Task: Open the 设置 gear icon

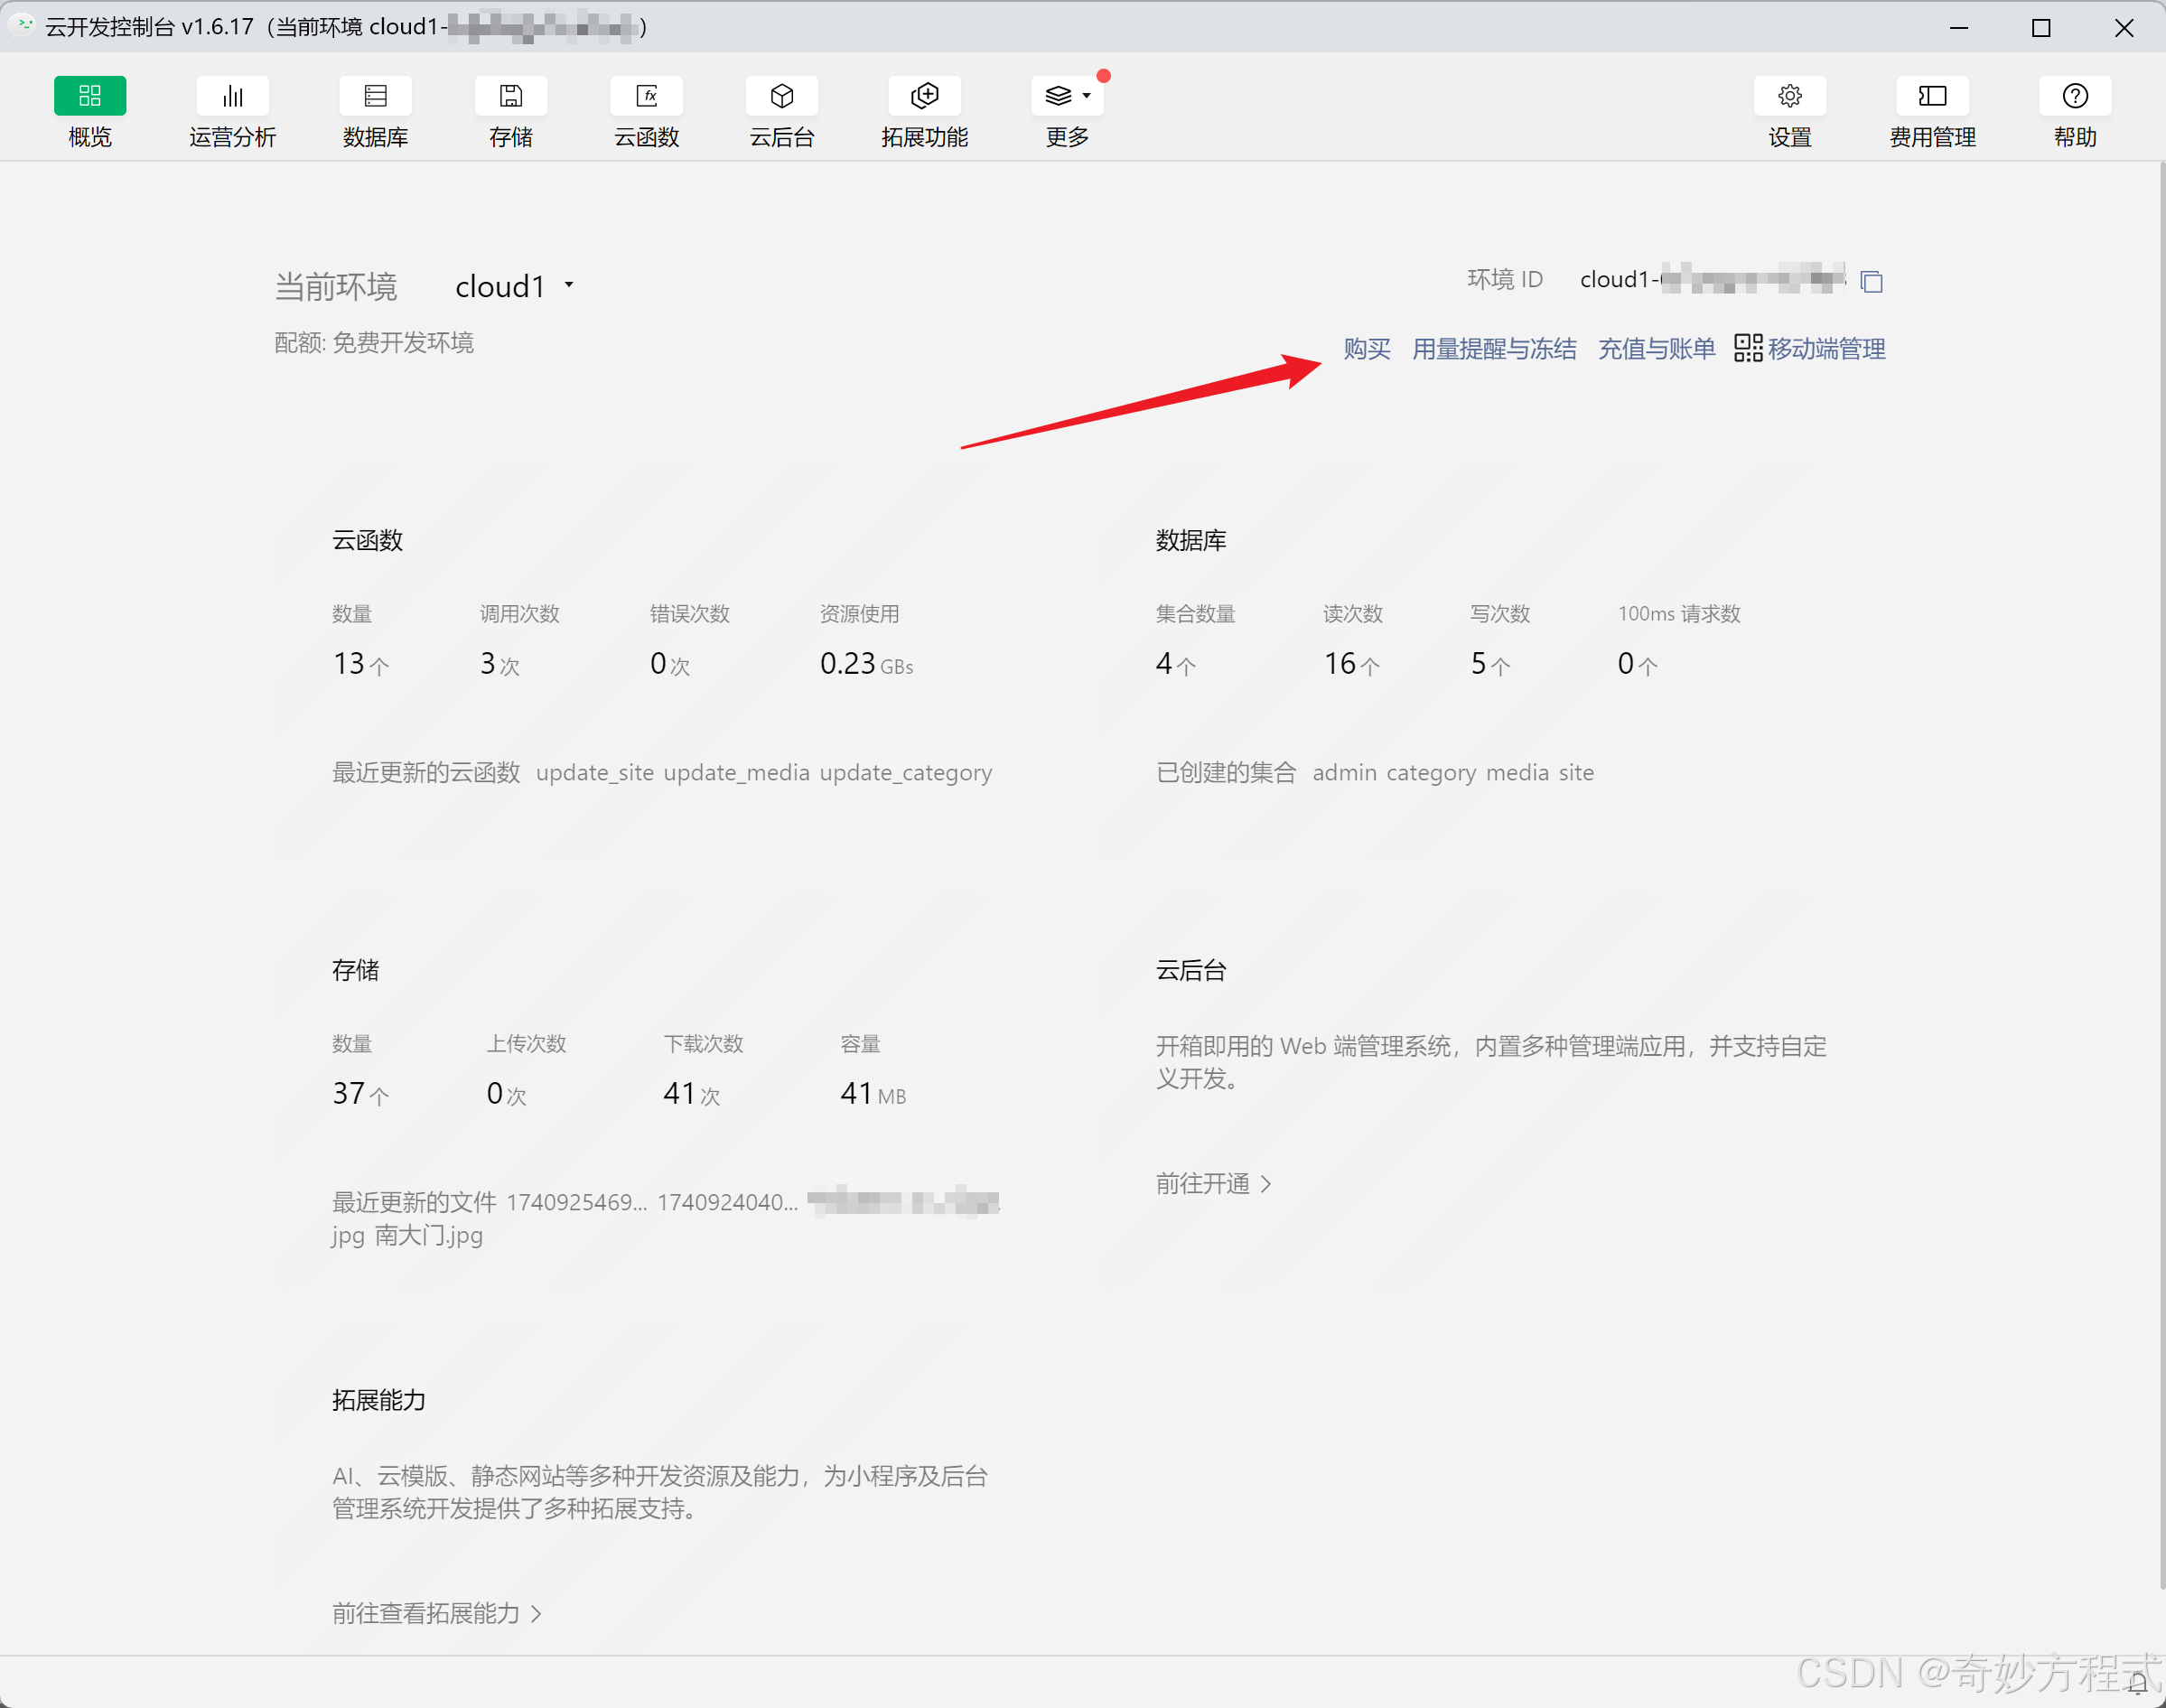Action: click(1789, 97)
